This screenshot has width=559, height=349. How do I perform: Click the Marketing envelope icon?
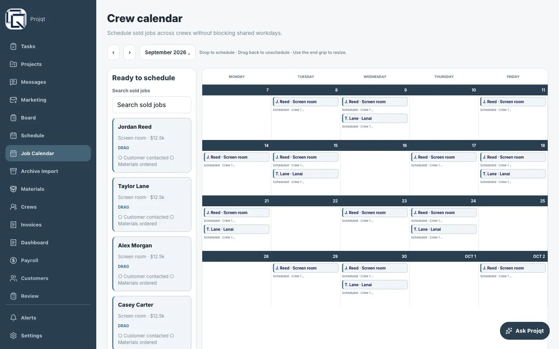tap(14, 100)
